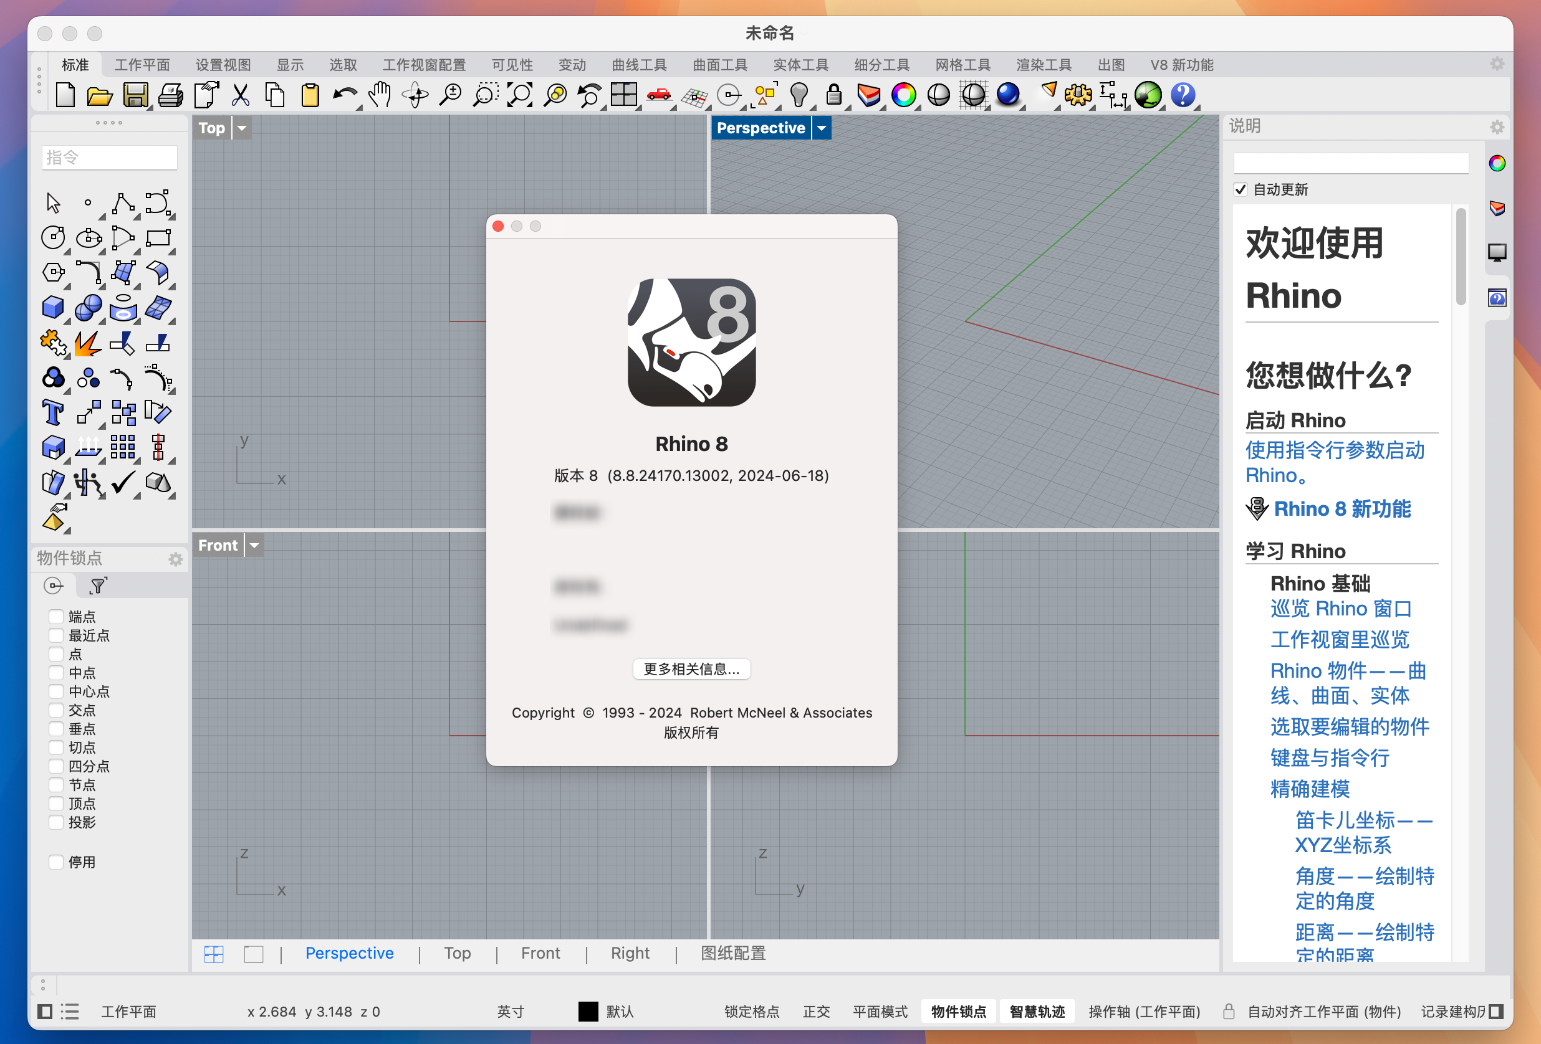The height and width of the screenshot is (1044, 1541).
Task: Switch to the 渲染工具 toolbar tab
Action: (x=1044, y=65)
